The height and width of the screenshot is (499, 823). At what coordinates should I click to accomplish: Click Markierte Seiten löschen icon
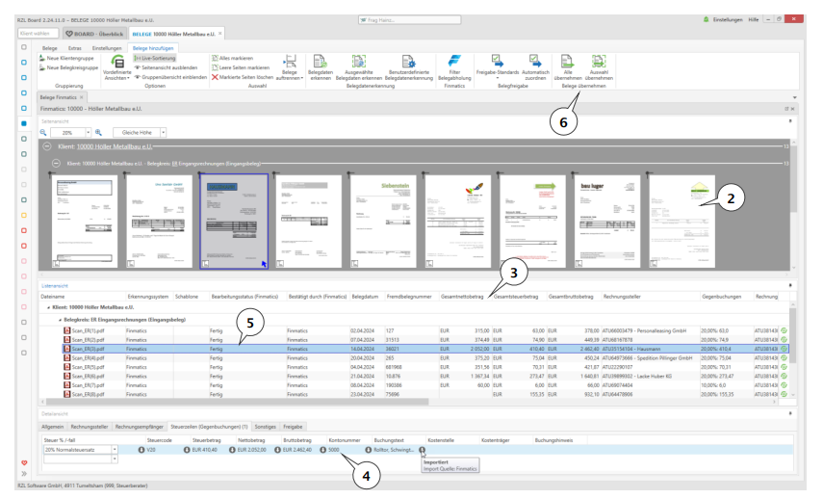pos(214,77)
